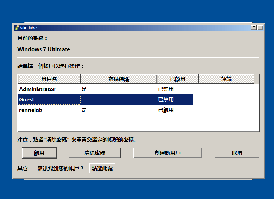Click 已禁用 status in Guest row
The width and height of the screenshot is (274, 199).
(x=166, y=100)
